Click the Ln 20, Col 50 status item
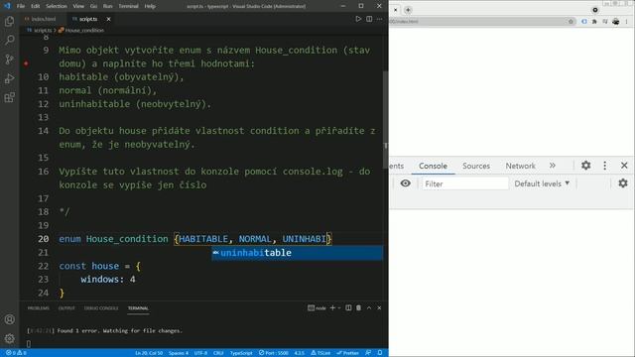Viewport: 635px width, 357px height. point(149,353)
